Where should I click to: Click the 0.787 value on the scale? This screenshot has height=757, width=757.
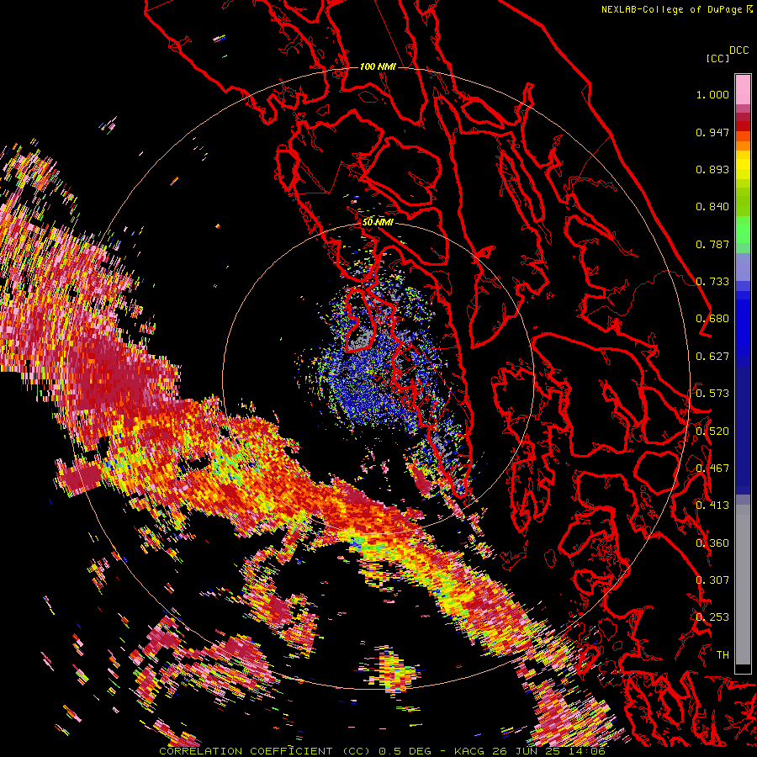pos(712,244)
